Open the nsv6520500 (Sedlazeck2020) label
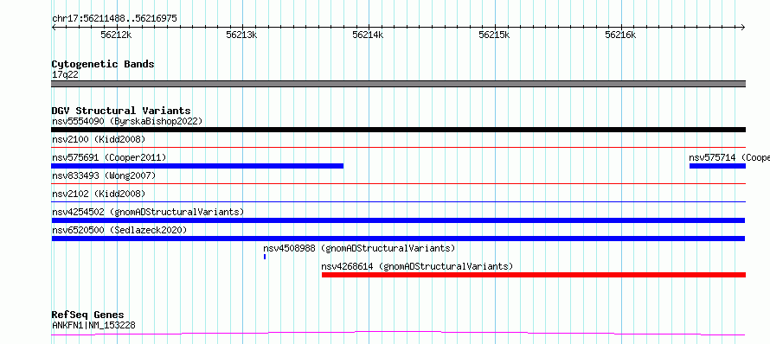The width and height of the screenshot is (770, 344). (x=119, y=230)
